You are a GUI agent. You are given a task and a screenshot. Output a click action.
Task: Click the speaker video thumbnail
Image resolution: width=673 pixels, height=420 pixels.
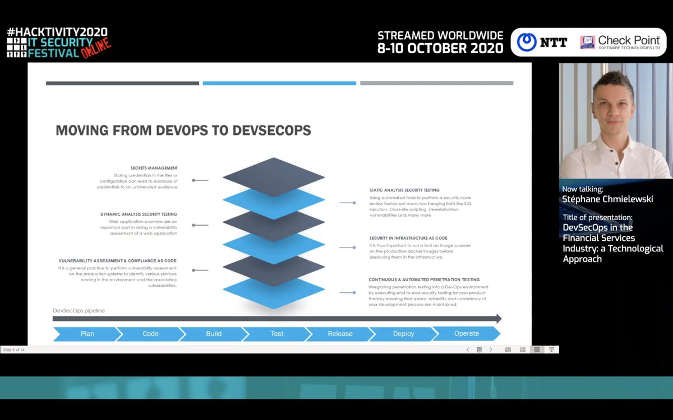point(616,121)
